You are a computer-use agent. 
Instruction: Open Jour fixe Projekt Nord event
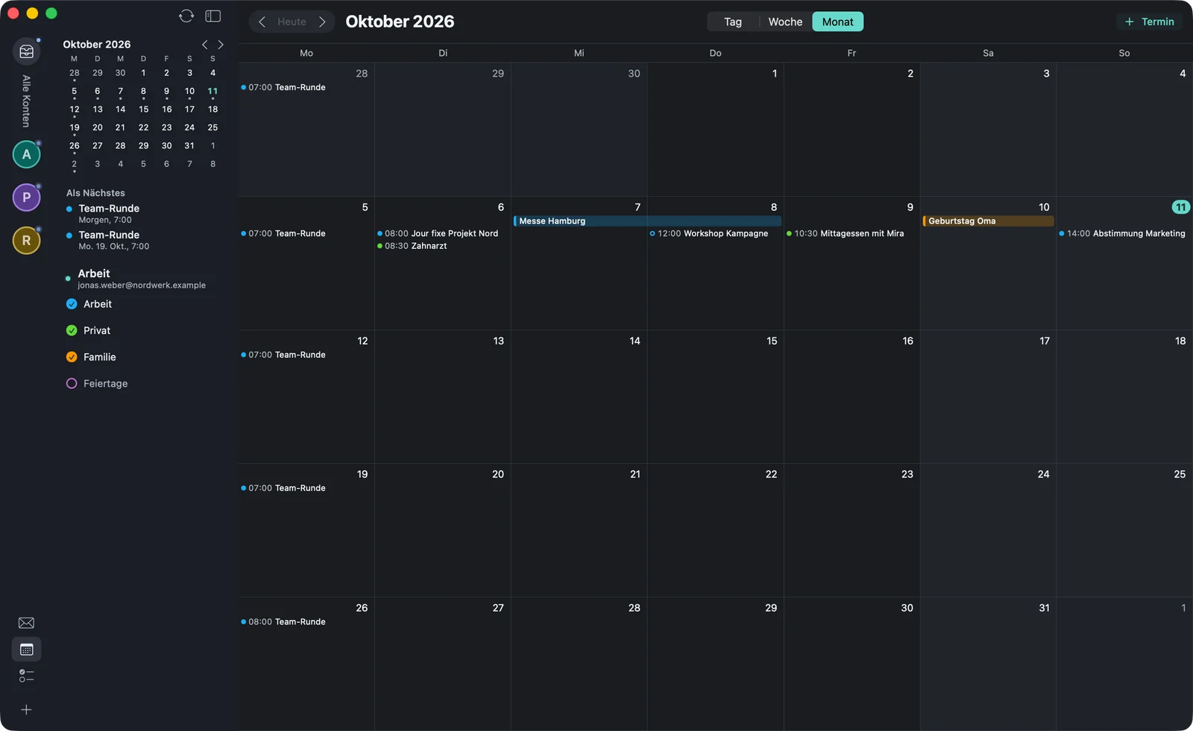point(438,233)
